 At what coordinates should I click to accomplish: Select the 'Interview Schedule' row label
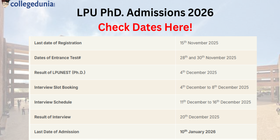coord(53,102)
